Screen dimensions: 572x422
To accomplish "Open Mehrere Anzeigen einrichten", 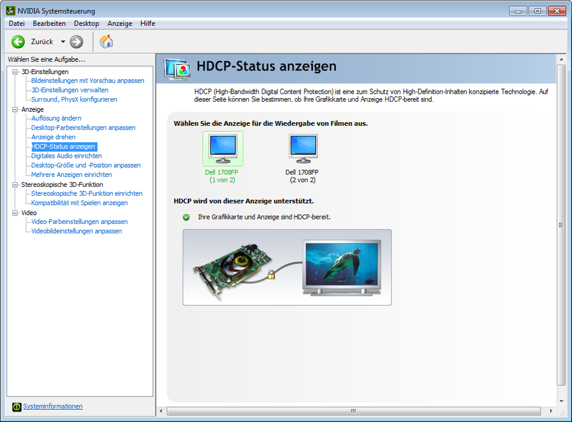I will pyautogui.click(x=72, y=175).
